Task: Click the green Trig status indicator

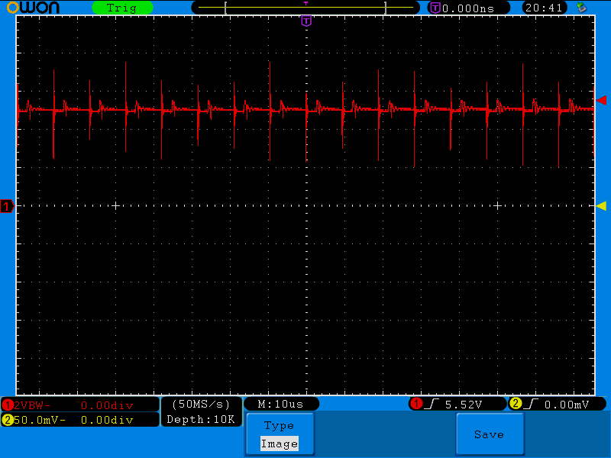Action: 122,8
